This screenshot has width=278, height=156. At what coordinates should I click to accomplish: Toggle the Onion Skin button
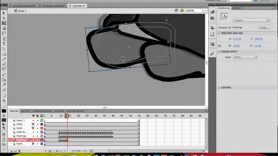coord(50,151)
